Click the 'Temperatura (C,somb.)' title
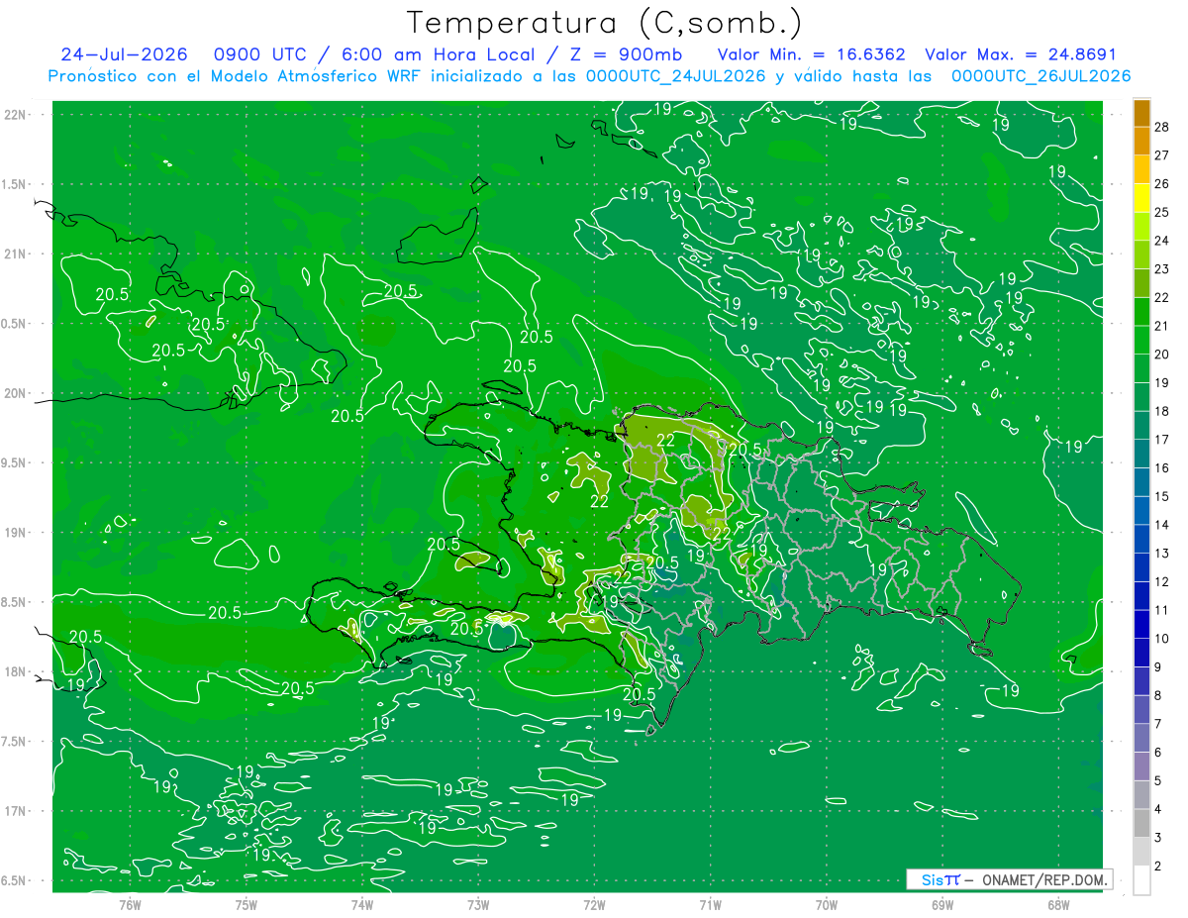Screen dimensions: 1188x918 (604, 22)
